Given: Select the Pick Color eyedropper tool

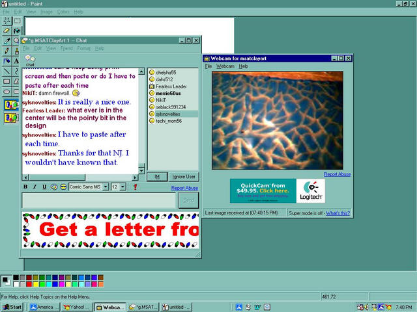Looking at the screenshot, I should tap(7, 41).
